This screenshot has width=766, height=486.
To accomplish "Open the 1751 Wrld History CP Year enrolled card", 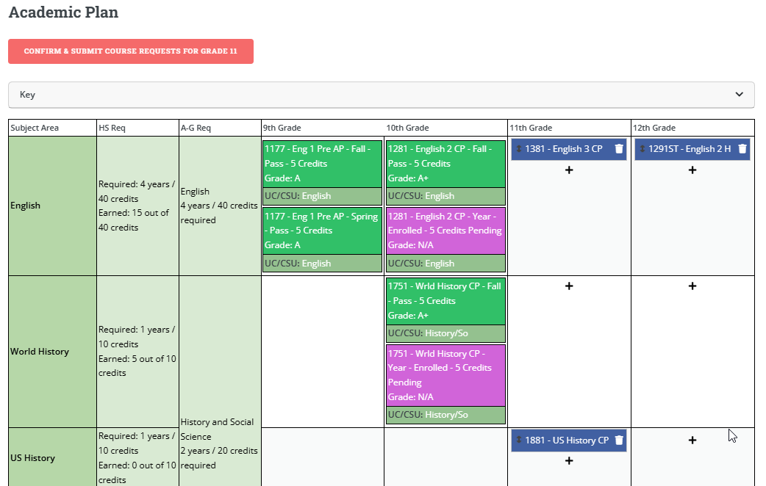I will (x=445, y=374).
